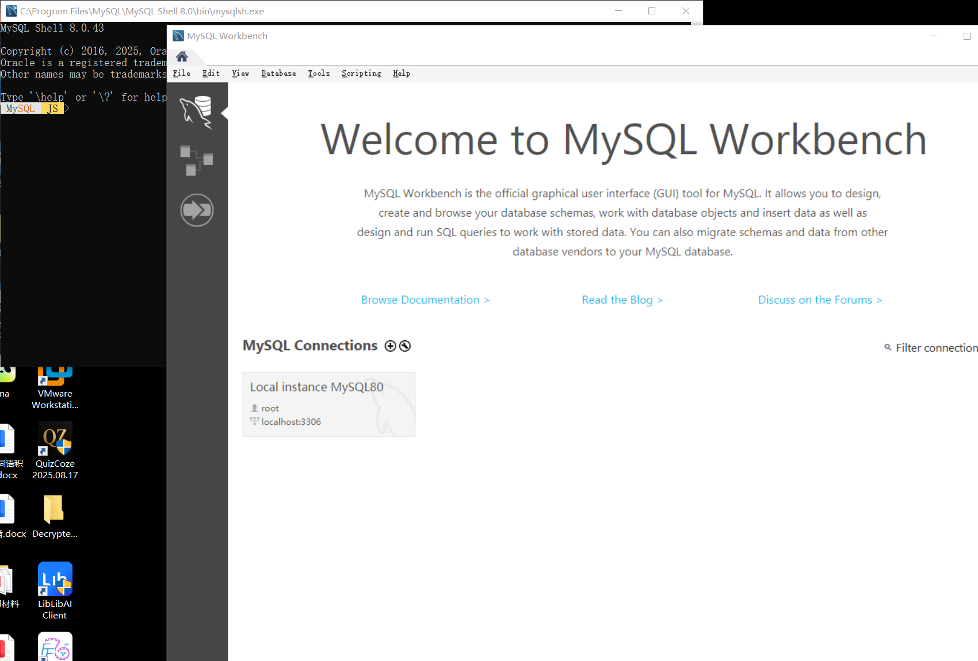Open the Migration wizard sidebar icon
The height and width of the screenshot is (661, 978).
click(x=197, y=210)
